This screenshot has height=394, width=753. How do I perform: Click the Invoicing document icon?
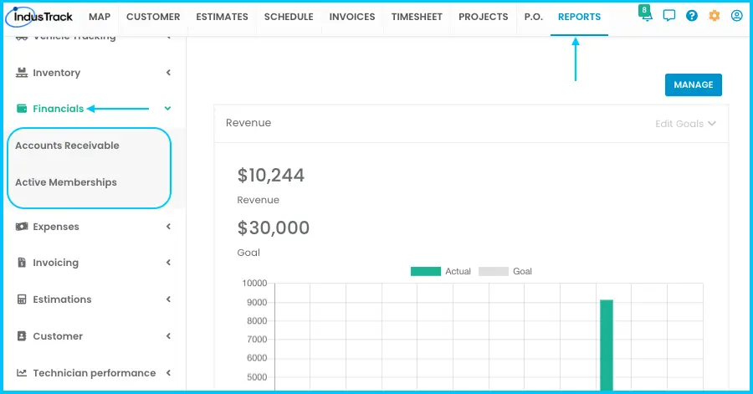pos(22,263)
